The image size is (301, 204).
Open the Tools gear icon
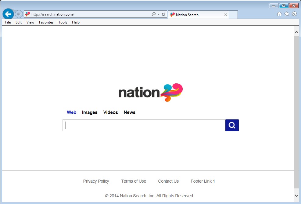click(x=294, y=14)
